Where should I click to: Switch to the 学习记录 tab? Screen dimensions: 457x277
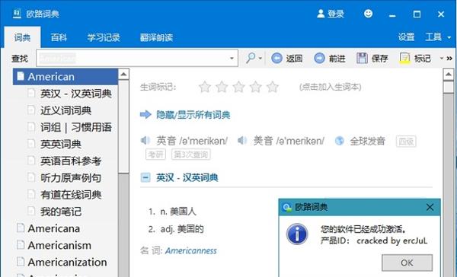coord(104,37)
